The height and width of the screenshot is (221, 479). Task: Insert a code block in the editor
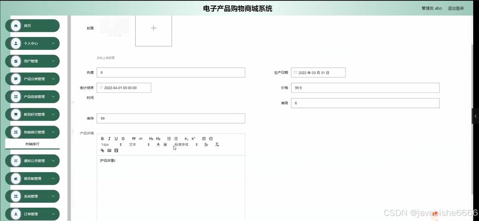point(141,138)
